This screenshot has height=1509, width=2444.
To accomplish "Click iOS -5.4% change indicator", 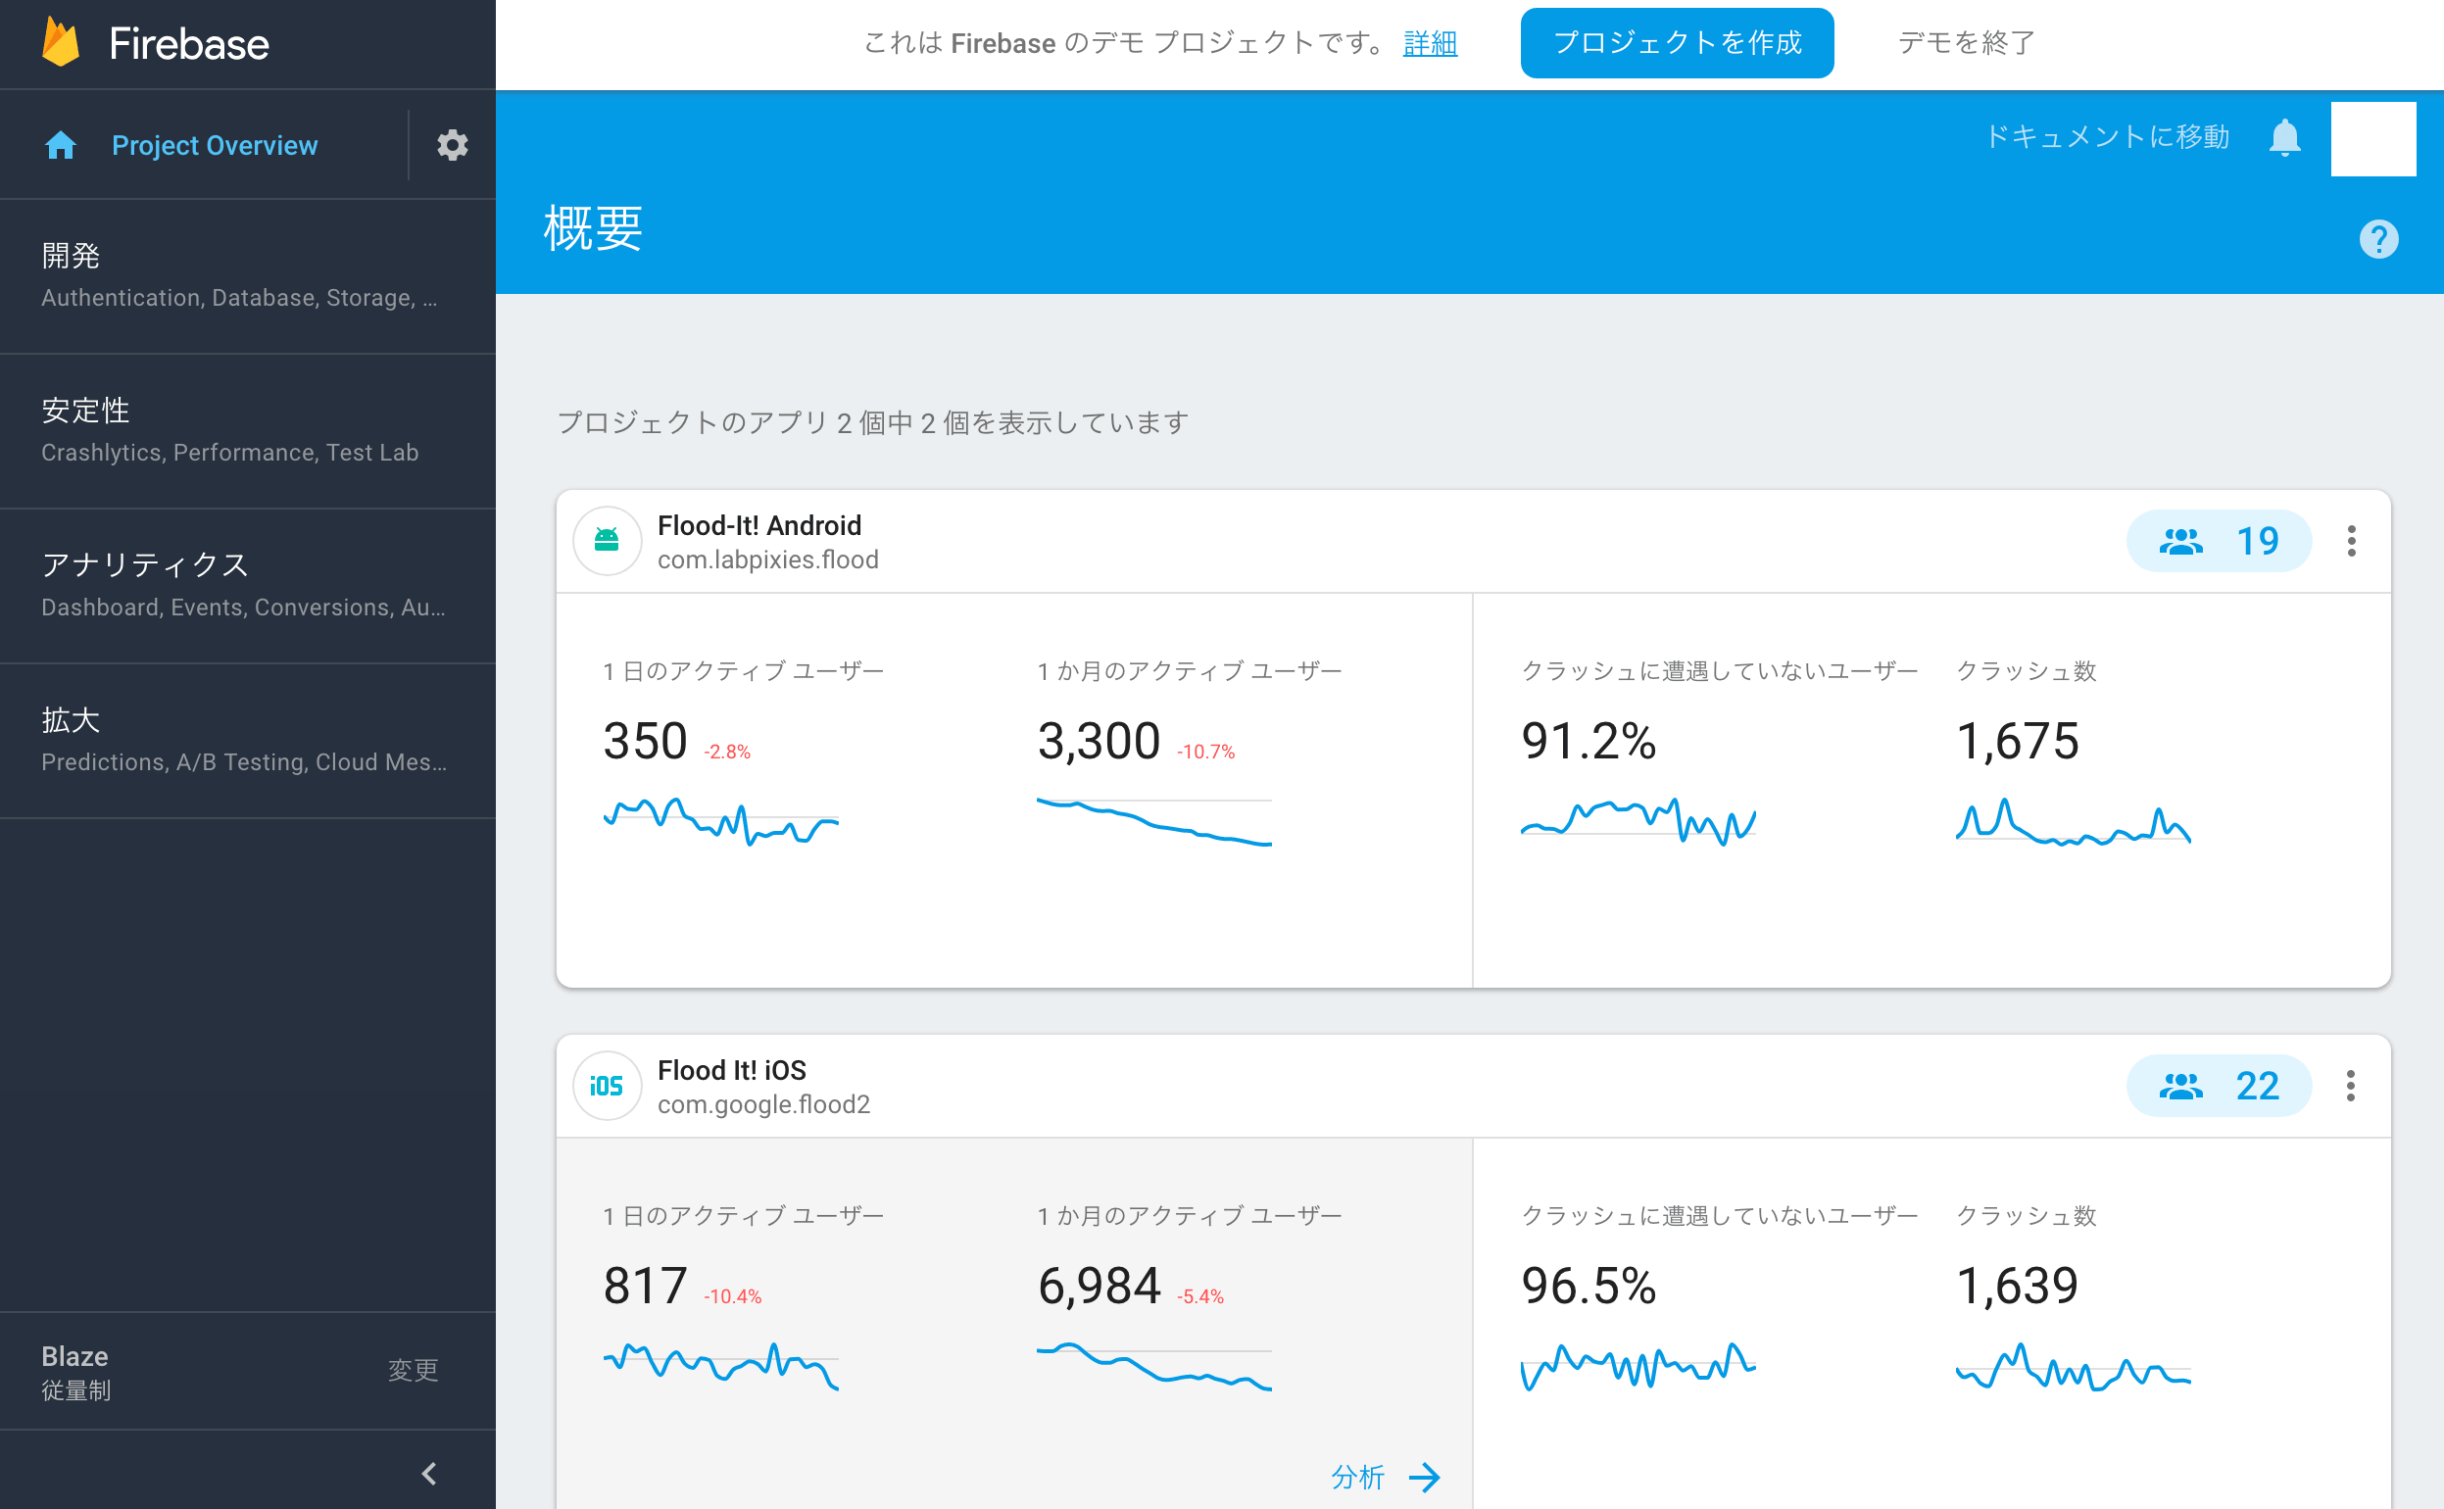I will pyautogui.click(x=1199, y=1296).
